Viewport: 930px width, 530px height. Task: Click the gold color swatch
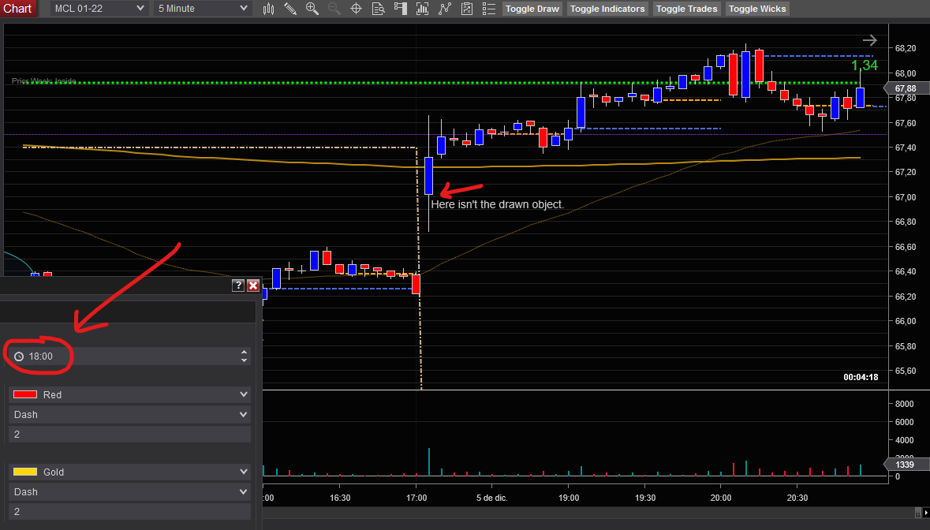click(25, 472)
